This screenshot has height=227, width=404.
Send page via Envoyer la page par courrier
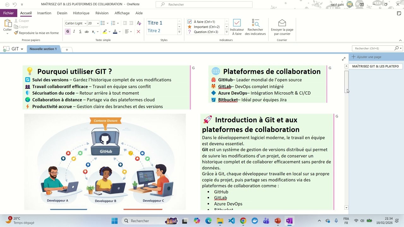[x=282, y=27]
